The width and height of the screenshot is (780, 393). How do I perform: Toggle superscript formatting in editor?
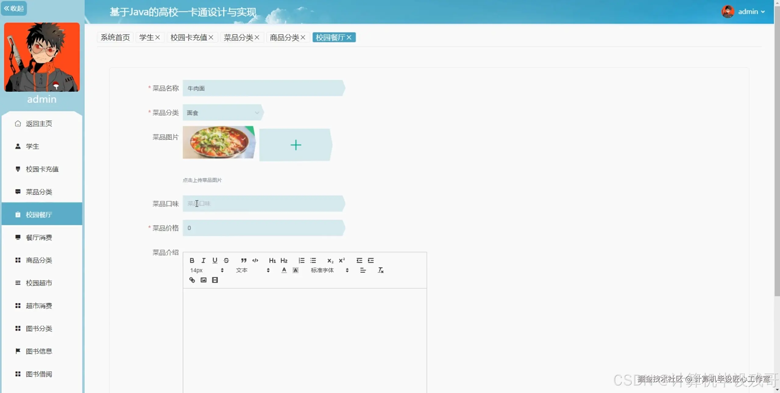[x=342, y=260]
